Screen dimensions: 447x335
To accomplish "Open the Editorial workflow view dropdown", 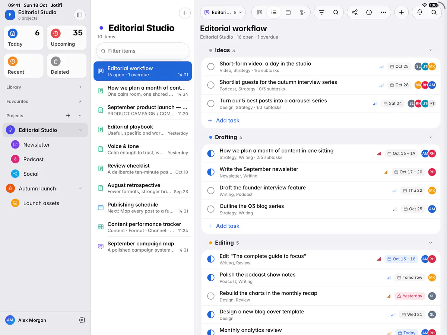I will [223, 12].
